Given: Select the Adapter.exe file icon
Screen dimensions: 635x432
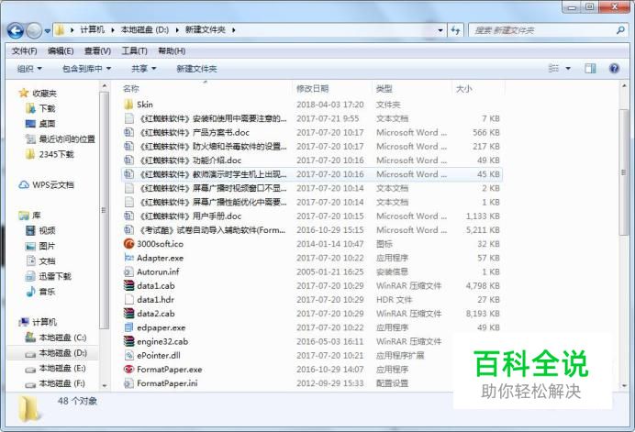Looking at the screenshot, I should click(128, 258).
